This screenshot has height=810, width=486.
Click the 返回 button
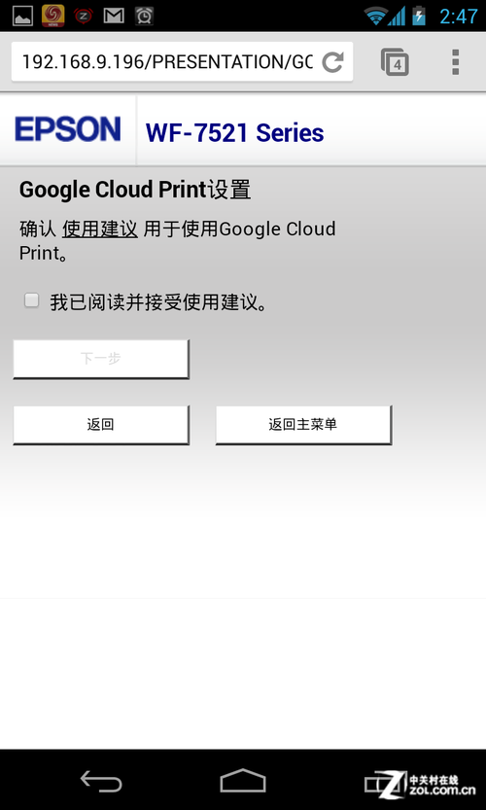(101, 425)
